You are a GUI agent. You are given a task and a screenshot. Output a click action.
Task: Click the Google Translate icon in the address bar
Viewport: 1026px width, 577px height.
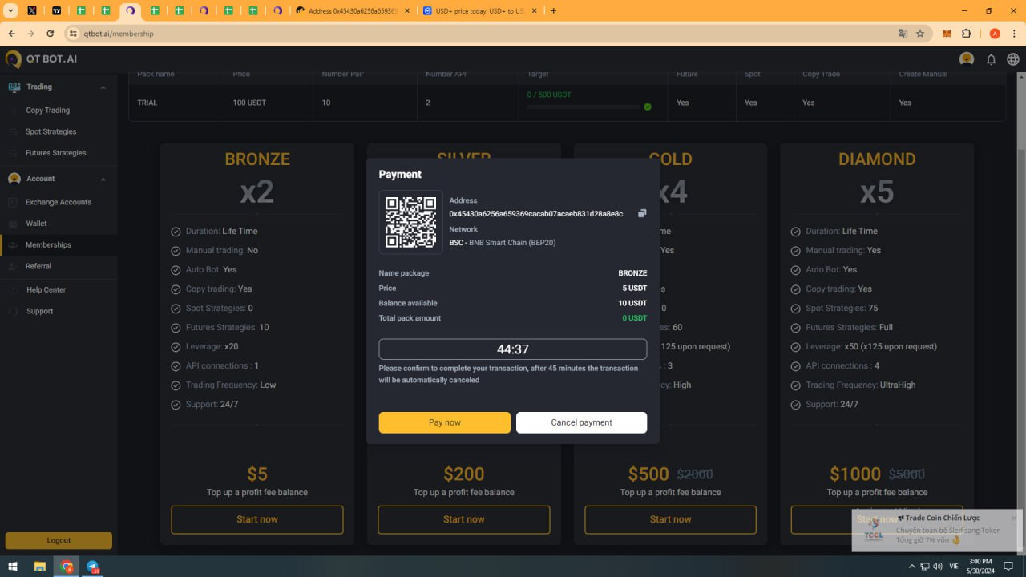(903, 34)
